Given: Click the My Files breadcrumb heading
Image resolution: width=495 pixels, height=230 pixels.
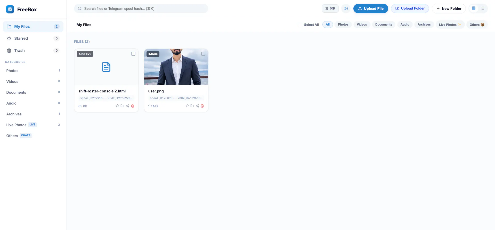Looking at the screenshot, I should 84,25.
